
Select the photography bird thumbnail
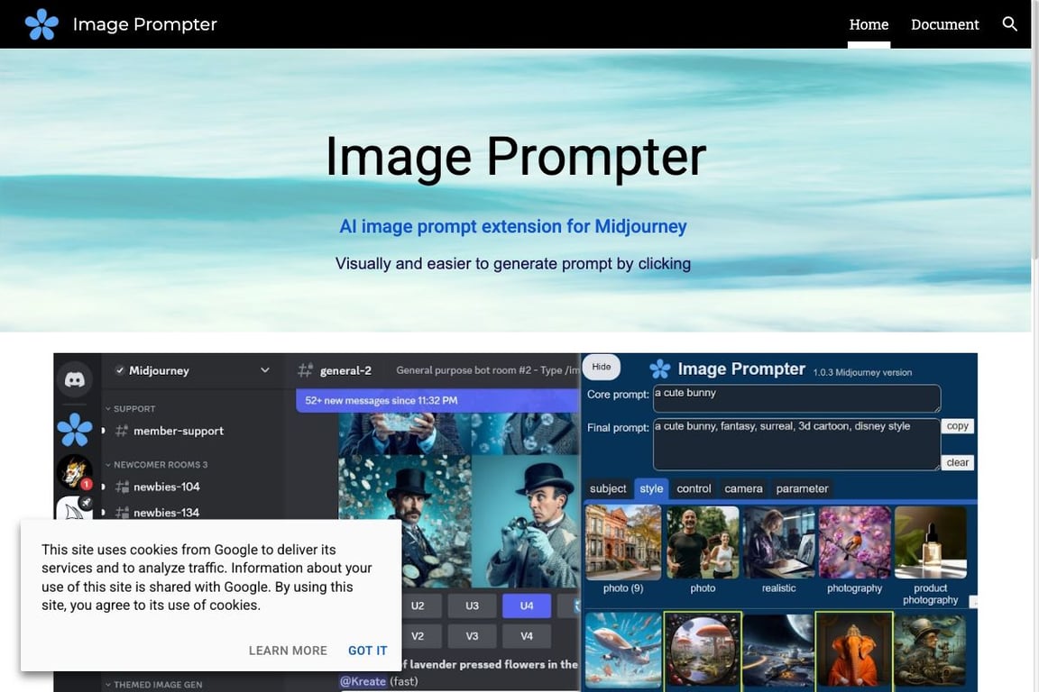(855, 543)
